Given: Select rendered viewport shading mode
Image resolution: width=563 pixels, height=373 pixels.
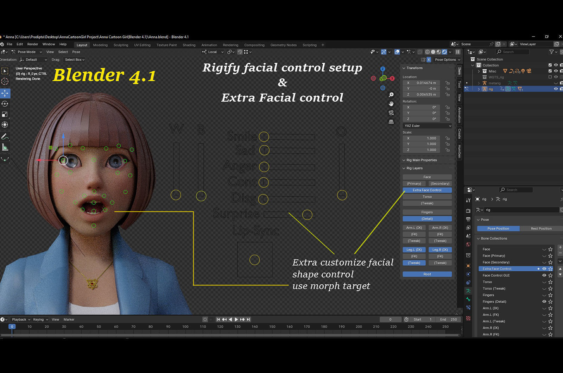Looking at the screenshot, I should [x=444, y=52].
